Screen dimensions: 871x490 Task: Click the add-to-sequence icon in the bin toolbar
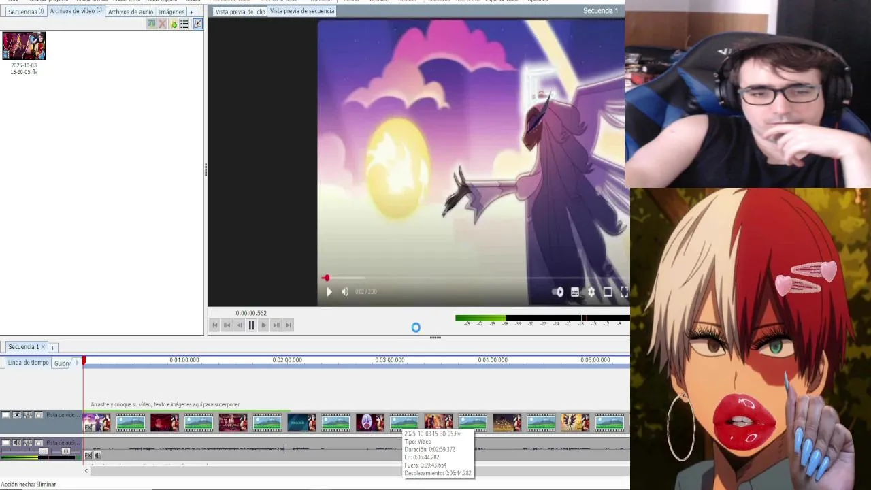151,24
